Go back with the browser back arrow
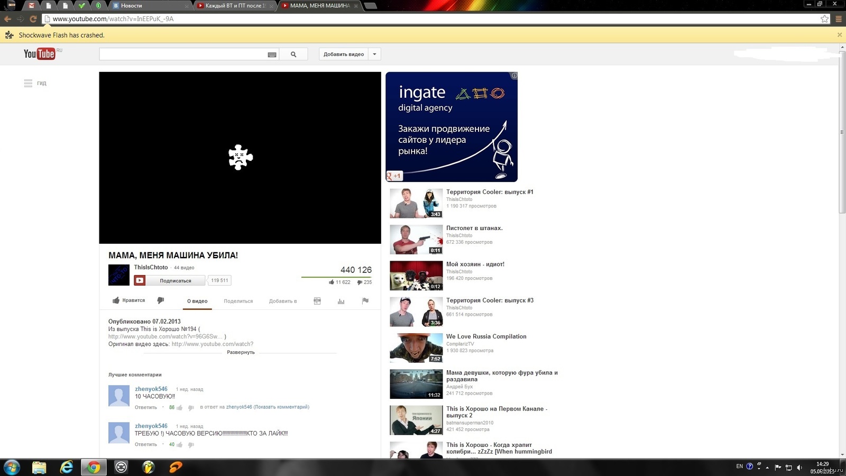The width and height of the screenshot is (846, 476). pos(7,19)
